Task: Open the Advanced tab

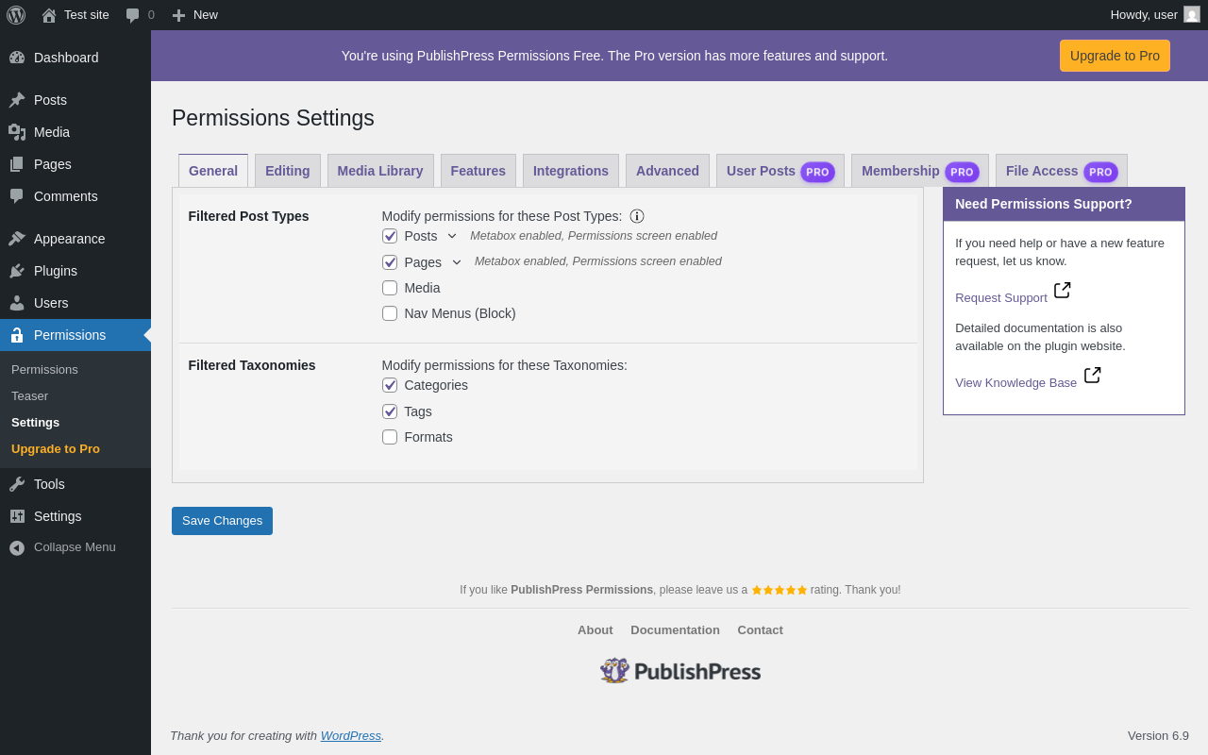Action: tap(667, 171)
